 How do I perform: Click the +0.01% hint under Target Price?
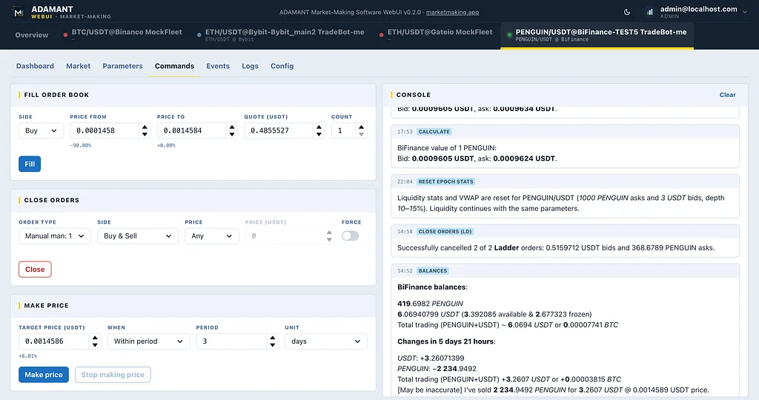[27, 356]
